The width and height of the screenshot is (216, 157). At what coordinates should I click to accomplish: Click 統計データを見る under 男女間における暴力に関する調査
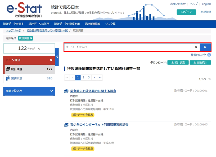click(x=83, y=115)
